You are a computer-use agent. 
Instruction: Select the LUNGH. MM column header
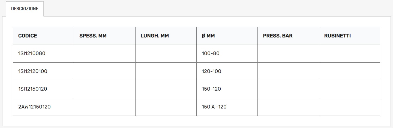pos(155,36)
